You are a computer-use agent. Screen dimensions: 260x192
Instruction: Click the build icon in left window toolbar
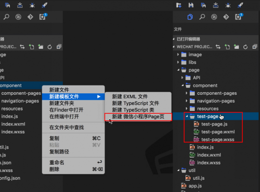coord(20,5)
